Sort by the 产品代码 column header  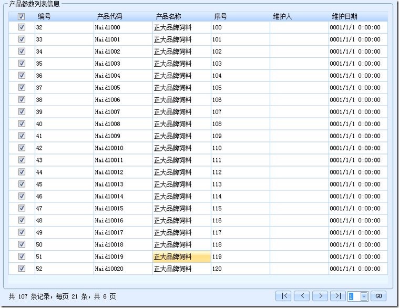[123, 16]
